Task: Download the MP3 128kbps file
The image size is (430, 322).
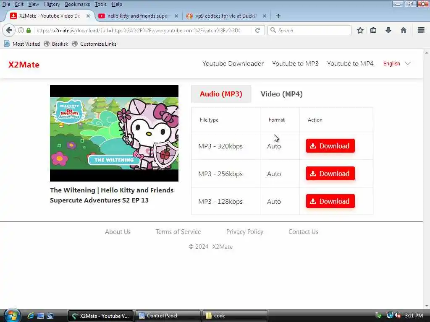Action: point(330,201)
